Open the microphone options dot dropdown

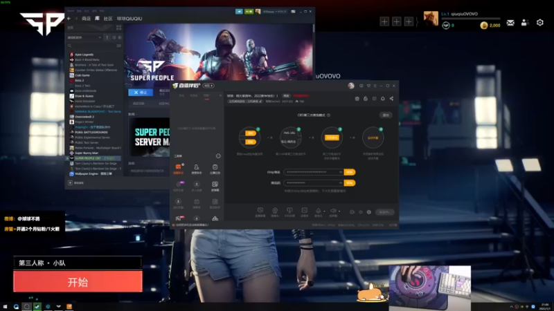[x=324, y=211]
